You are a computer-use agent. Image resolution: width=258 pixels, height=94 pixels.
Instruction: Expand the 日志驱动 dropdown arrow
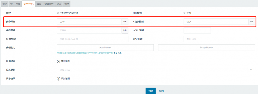click(251, 70)
